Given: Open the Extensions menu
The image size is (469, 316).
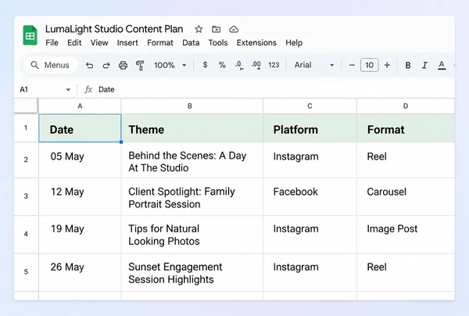Looking at the screenshot, I should point(256,43).
